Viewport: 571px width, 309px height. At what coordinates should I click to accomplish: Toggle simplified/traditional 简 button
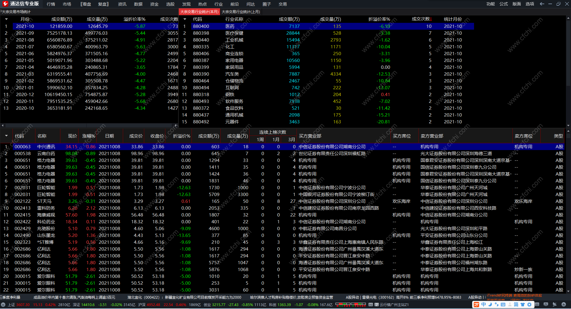pyautogui.click(x=516, y=305)
